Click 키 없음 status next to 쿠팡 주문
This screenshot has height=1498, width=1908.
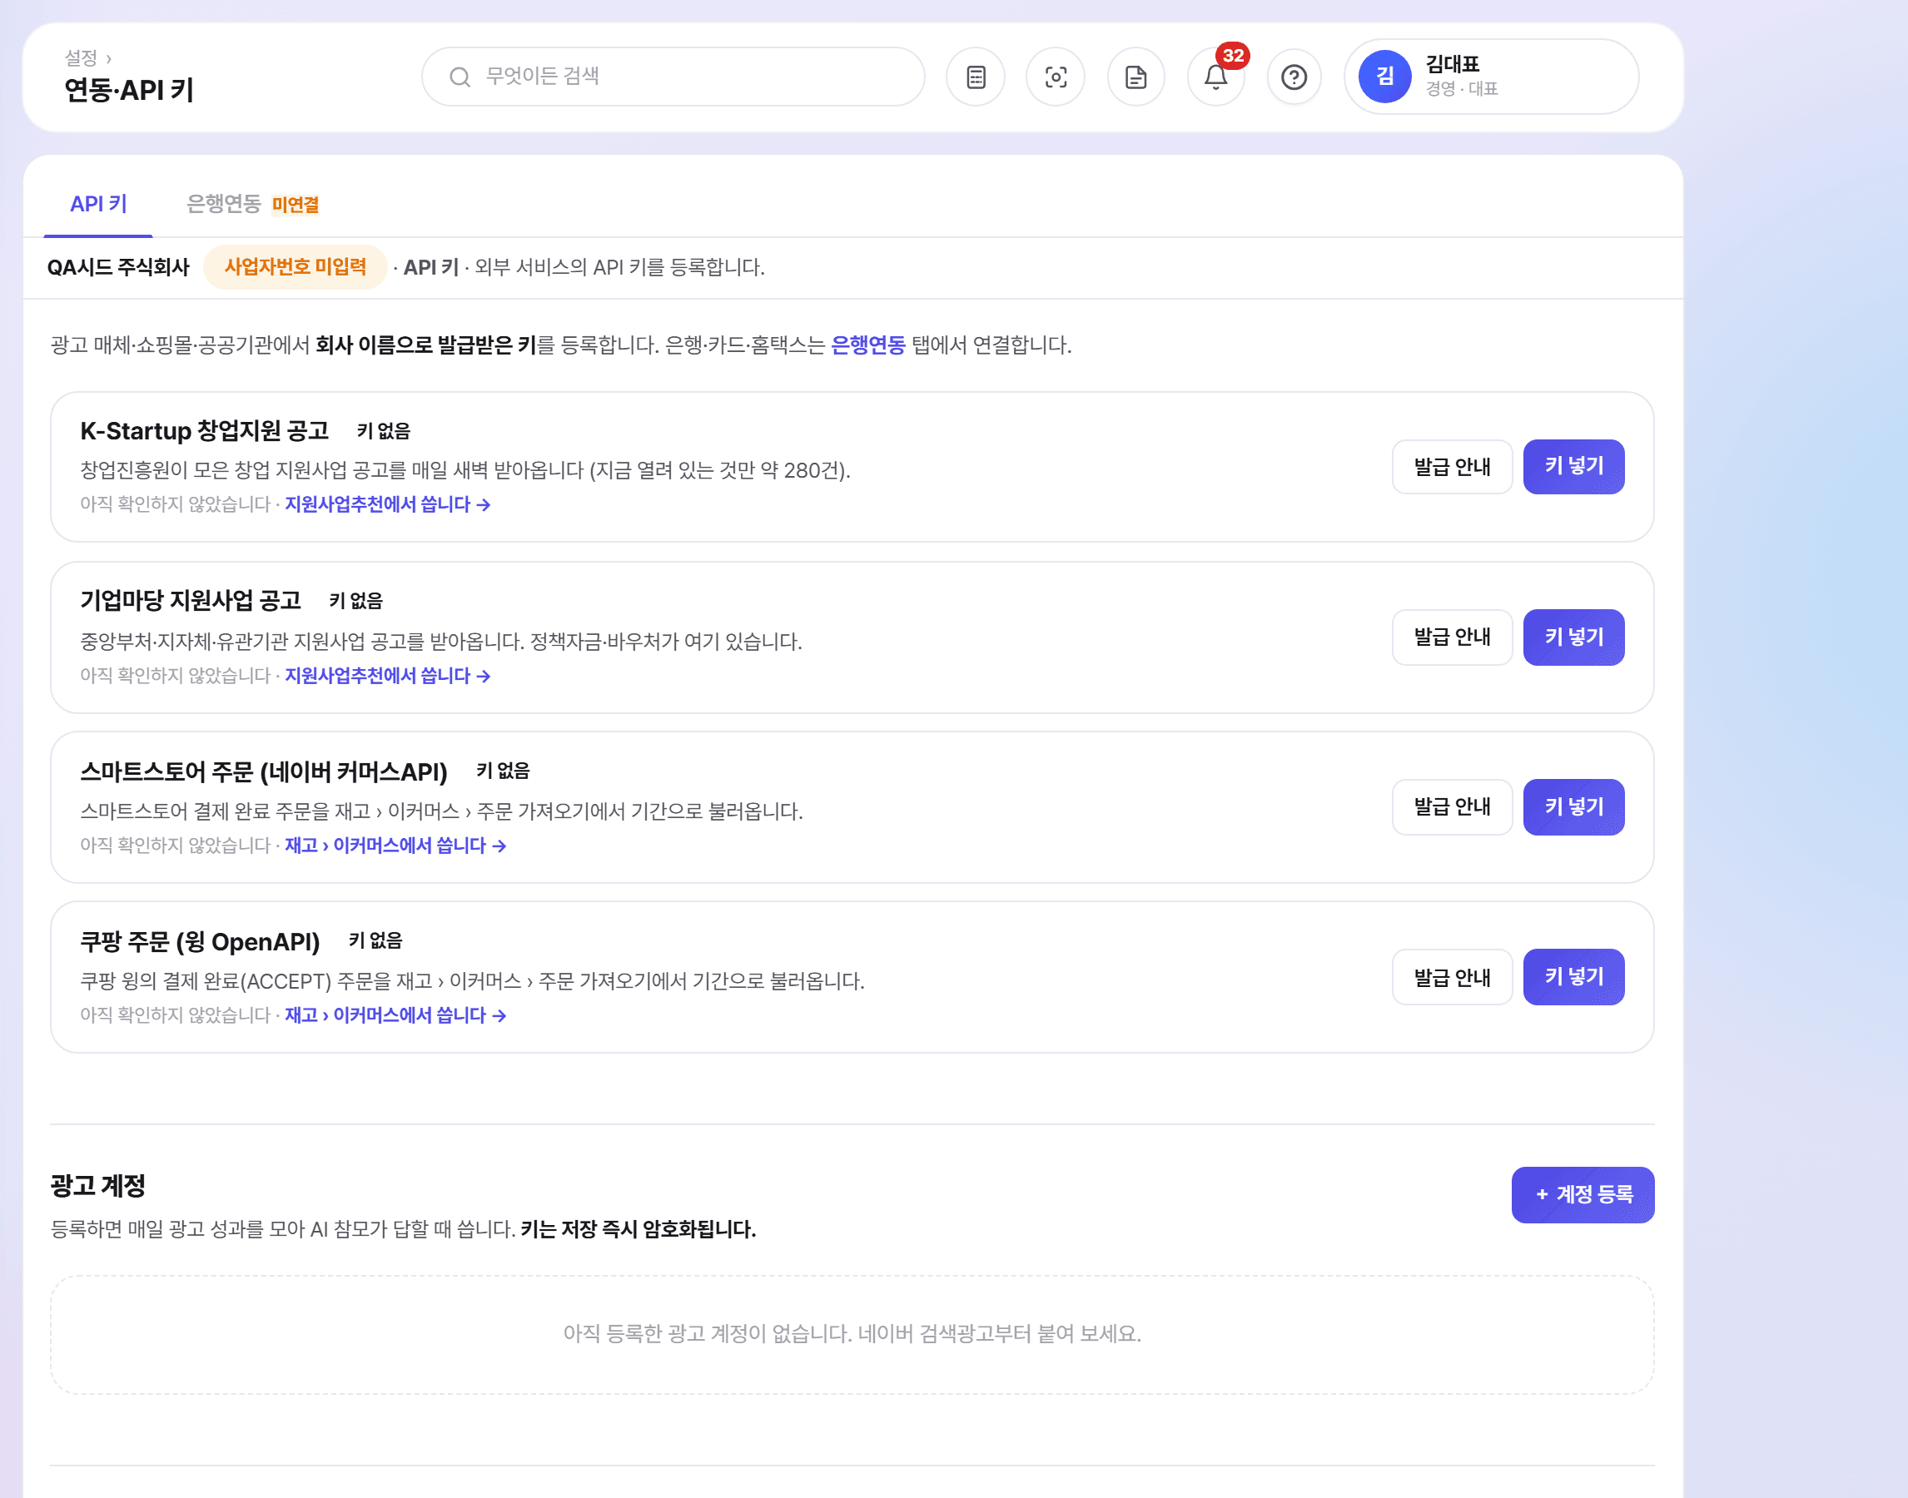pyautogui.click(x=375, y=941)
